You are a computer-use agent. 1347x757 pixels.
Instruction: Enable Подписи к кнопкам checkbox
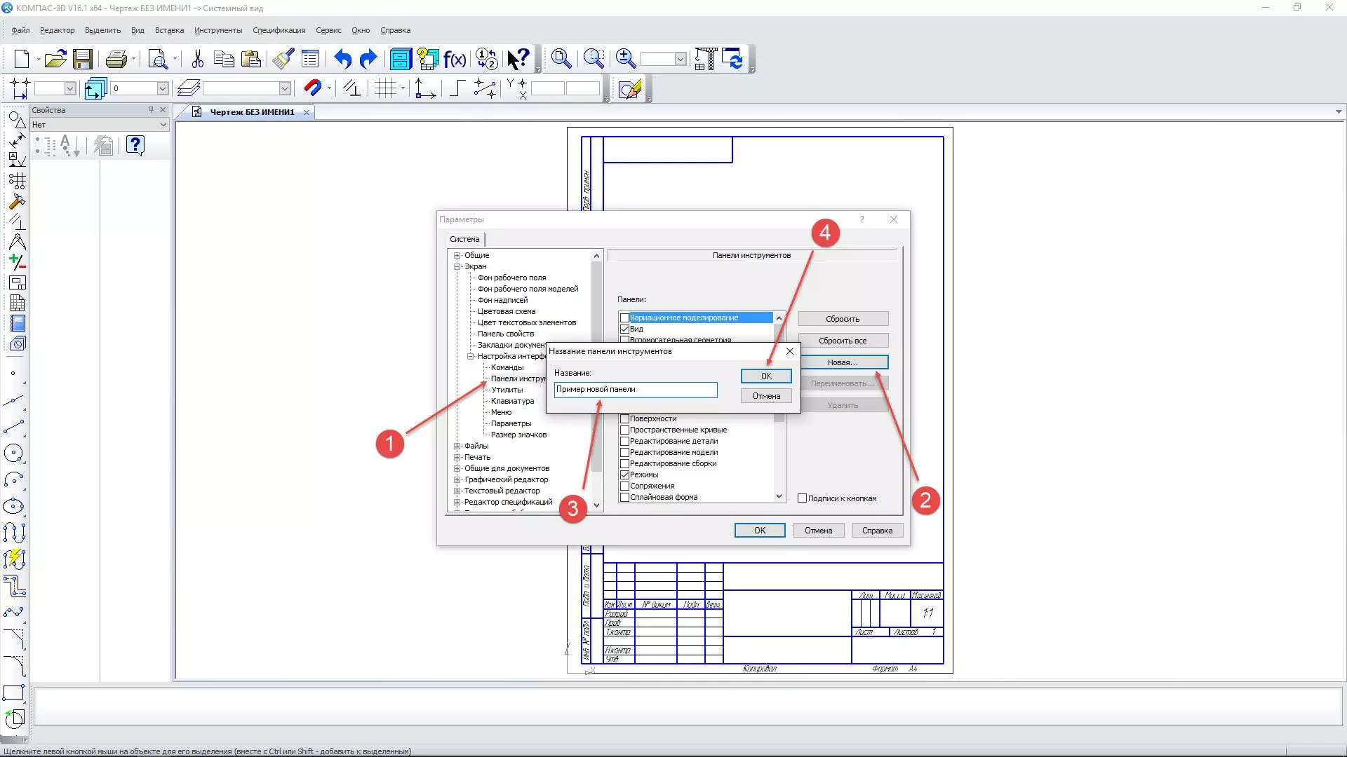click(802, 498)
